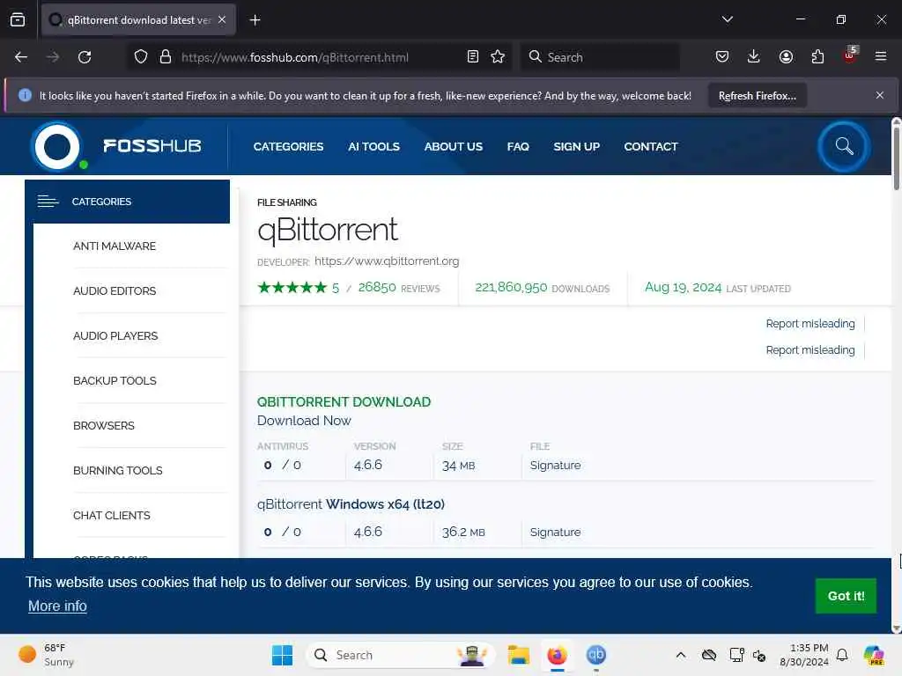Reload the current page
Screen dimensions: 902x676
(85, 57)
